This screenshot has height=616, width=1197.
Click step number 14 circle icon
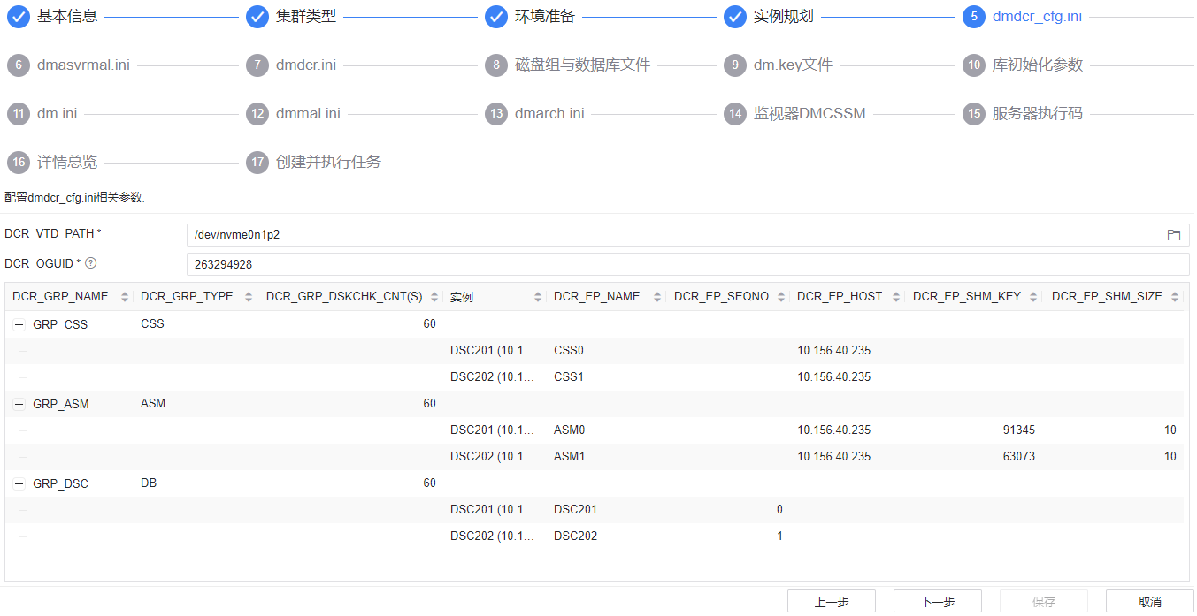(735, 114)
